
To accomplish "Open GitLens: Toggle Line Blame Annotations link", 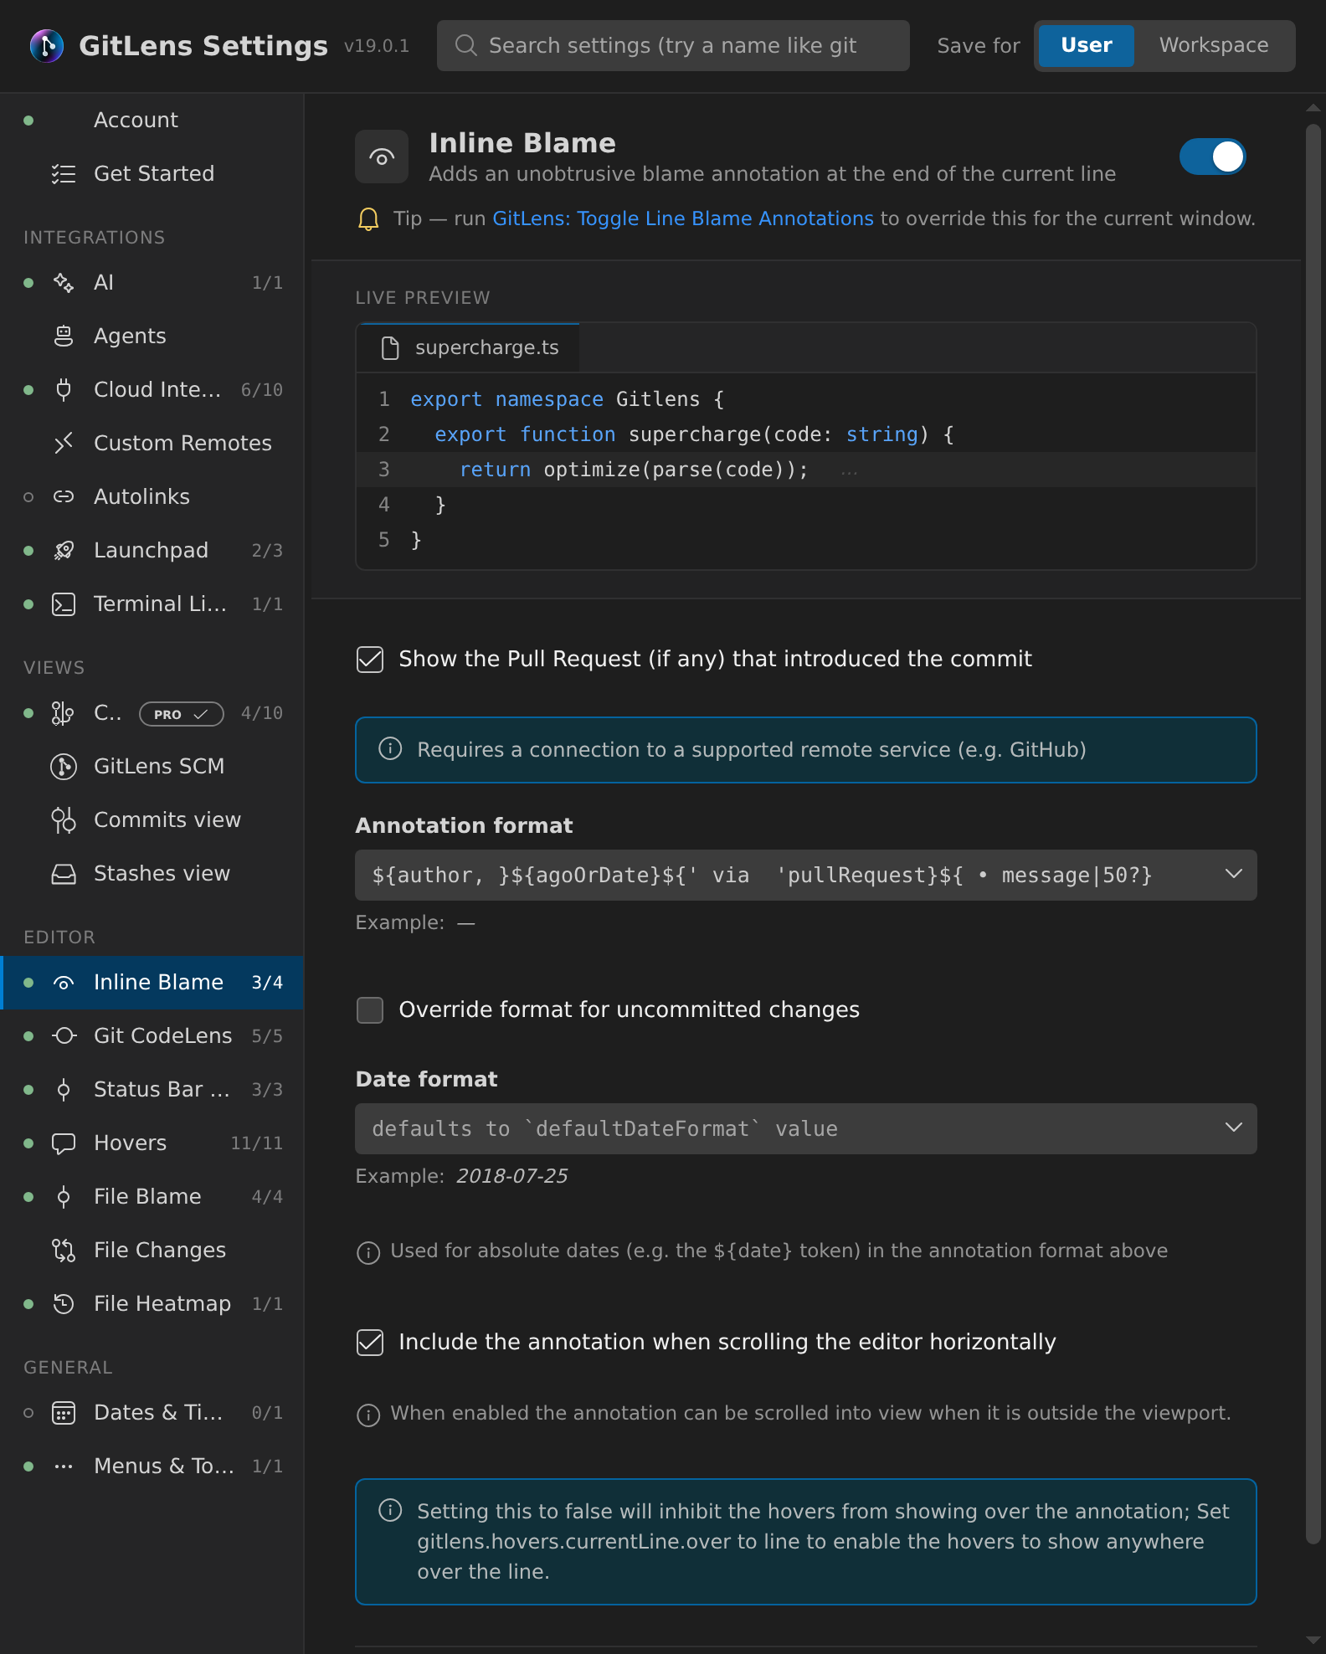I will 683,218.
